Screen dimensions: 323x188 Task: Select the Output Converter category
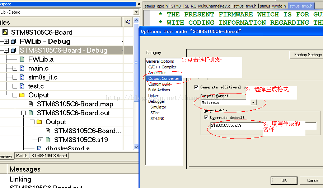(164, 78)
